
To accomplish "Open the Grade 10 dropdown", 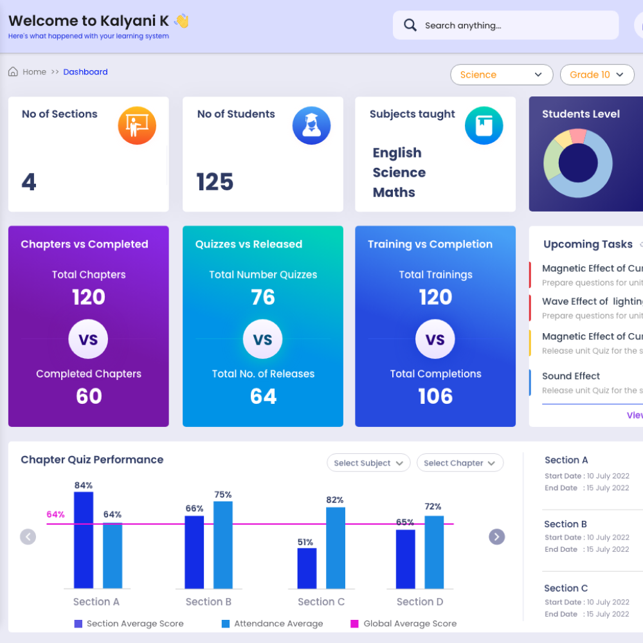I will [597, 75].
